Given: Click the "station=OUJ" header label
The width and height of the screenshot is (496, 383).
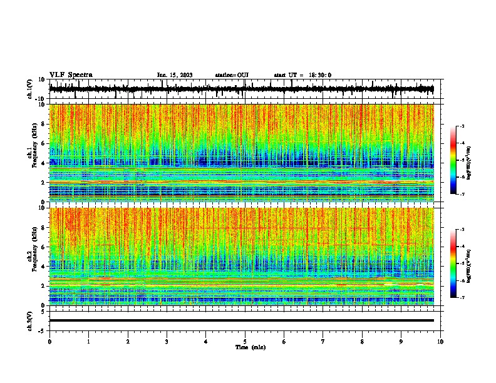Looking at the screenshot, I should click(232, 75).
